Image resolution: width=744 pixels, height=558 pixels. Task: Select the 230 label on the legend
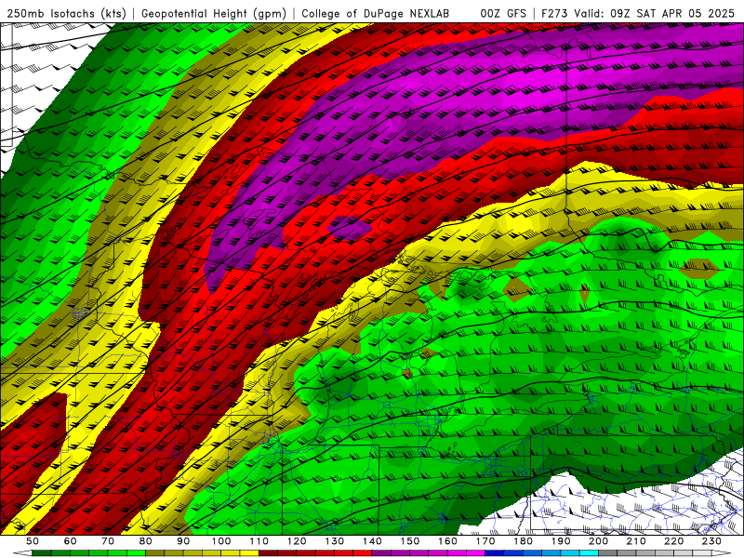point(711,541)
